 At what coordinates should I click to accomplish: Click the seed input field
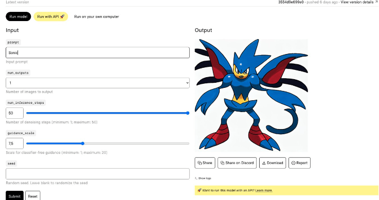pos(98,174)
